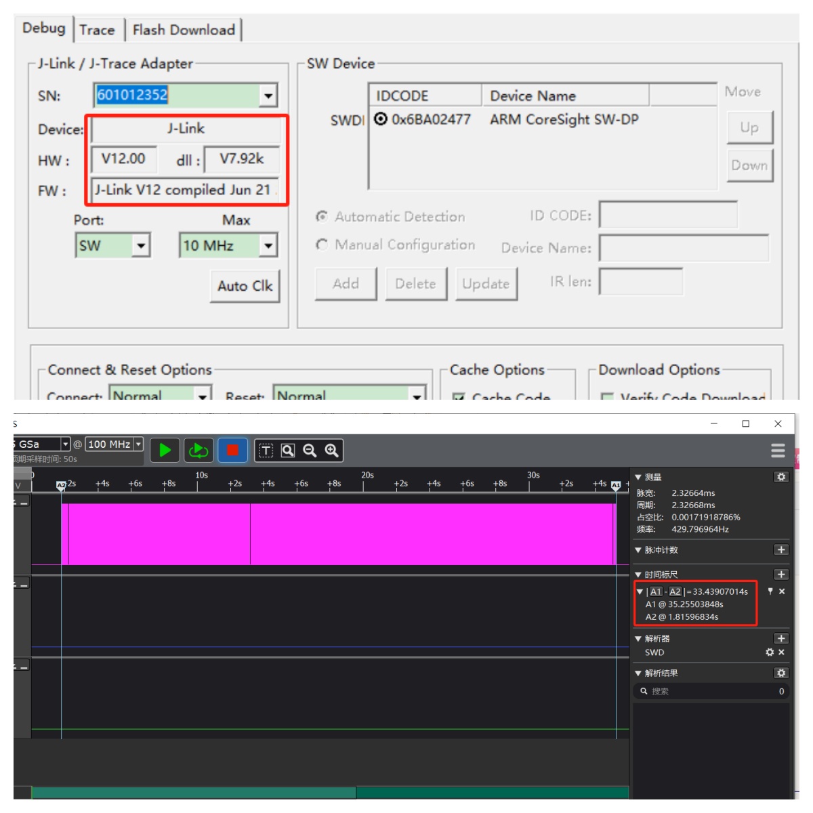
Task: Click the Device Name column header
Action: [x=566, y=96]
